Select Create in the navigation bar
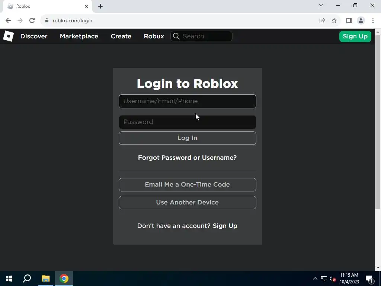This screenshot has width=381, height=286. 121,36
